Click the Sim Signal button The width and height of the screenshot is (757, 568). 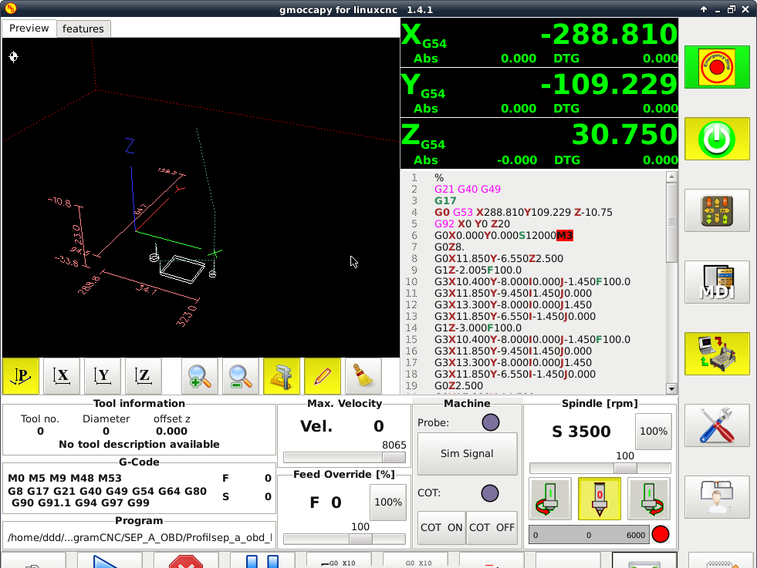(x=467, y=454)
